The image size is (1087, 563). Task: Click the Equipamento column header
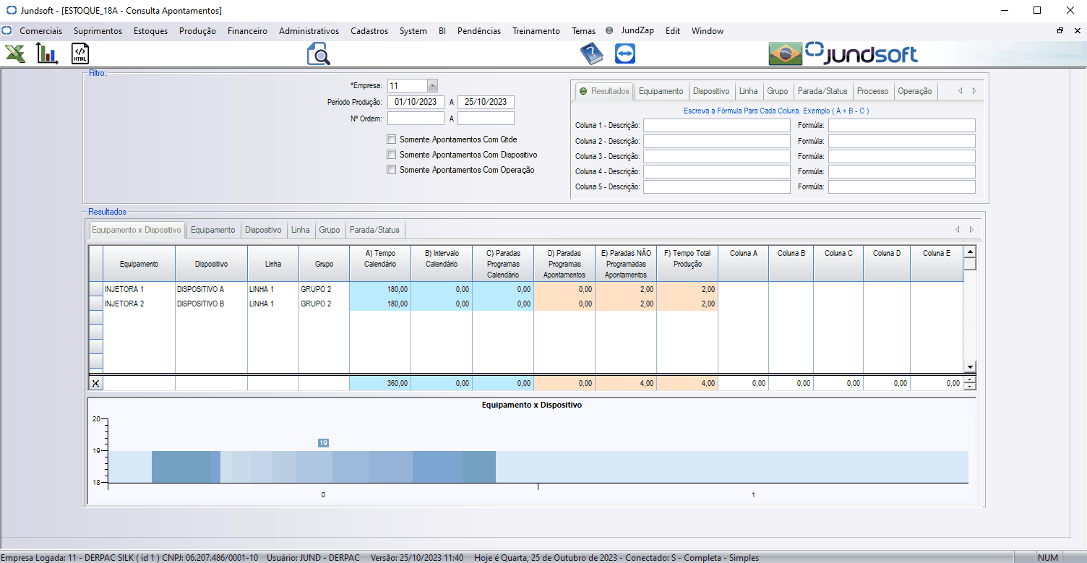(139, 265)
